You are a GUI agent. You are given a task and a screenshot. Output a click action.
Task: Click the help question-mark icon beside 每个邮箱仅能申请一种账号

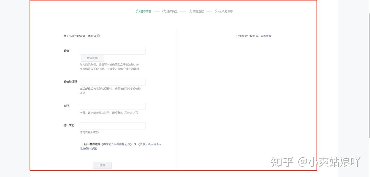point(98,36)
